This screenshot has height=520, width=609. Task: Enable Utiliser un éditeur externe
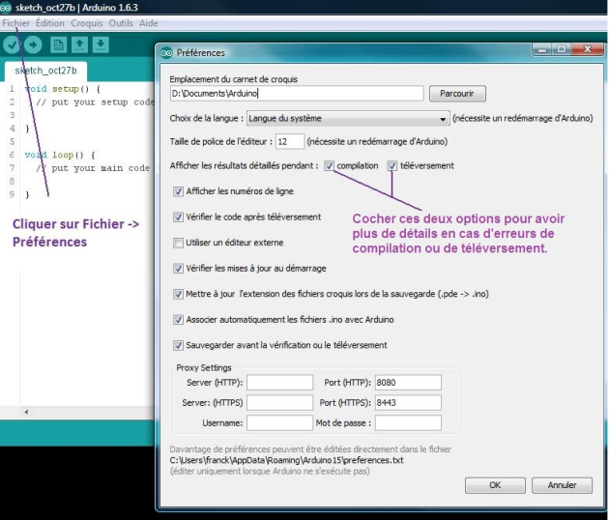point(178,243)
